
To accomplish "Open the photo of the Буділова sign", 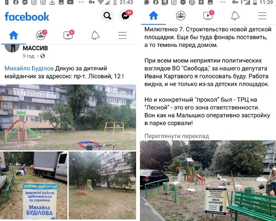I will (34, 185).
